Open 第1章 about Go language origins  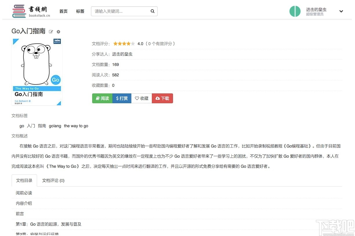[49, 224]
